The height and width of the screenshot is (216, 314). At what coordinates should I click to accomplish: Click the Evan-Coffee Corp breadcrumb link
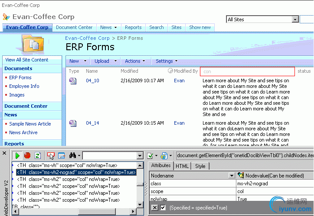pos(87,38)
